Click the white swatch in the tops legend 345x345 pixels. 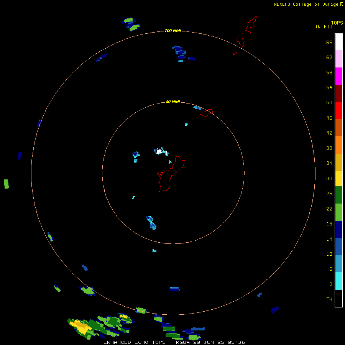click(x=338, y=42)
